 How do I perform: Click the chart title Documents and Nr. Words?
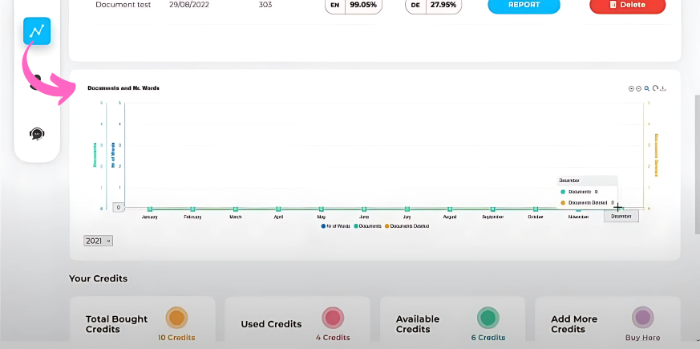coord(123,88)
